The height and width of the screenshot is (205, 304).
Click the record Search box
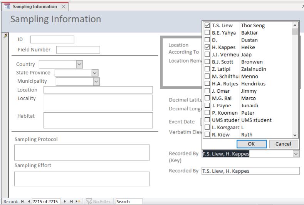(x=129, y=202)
